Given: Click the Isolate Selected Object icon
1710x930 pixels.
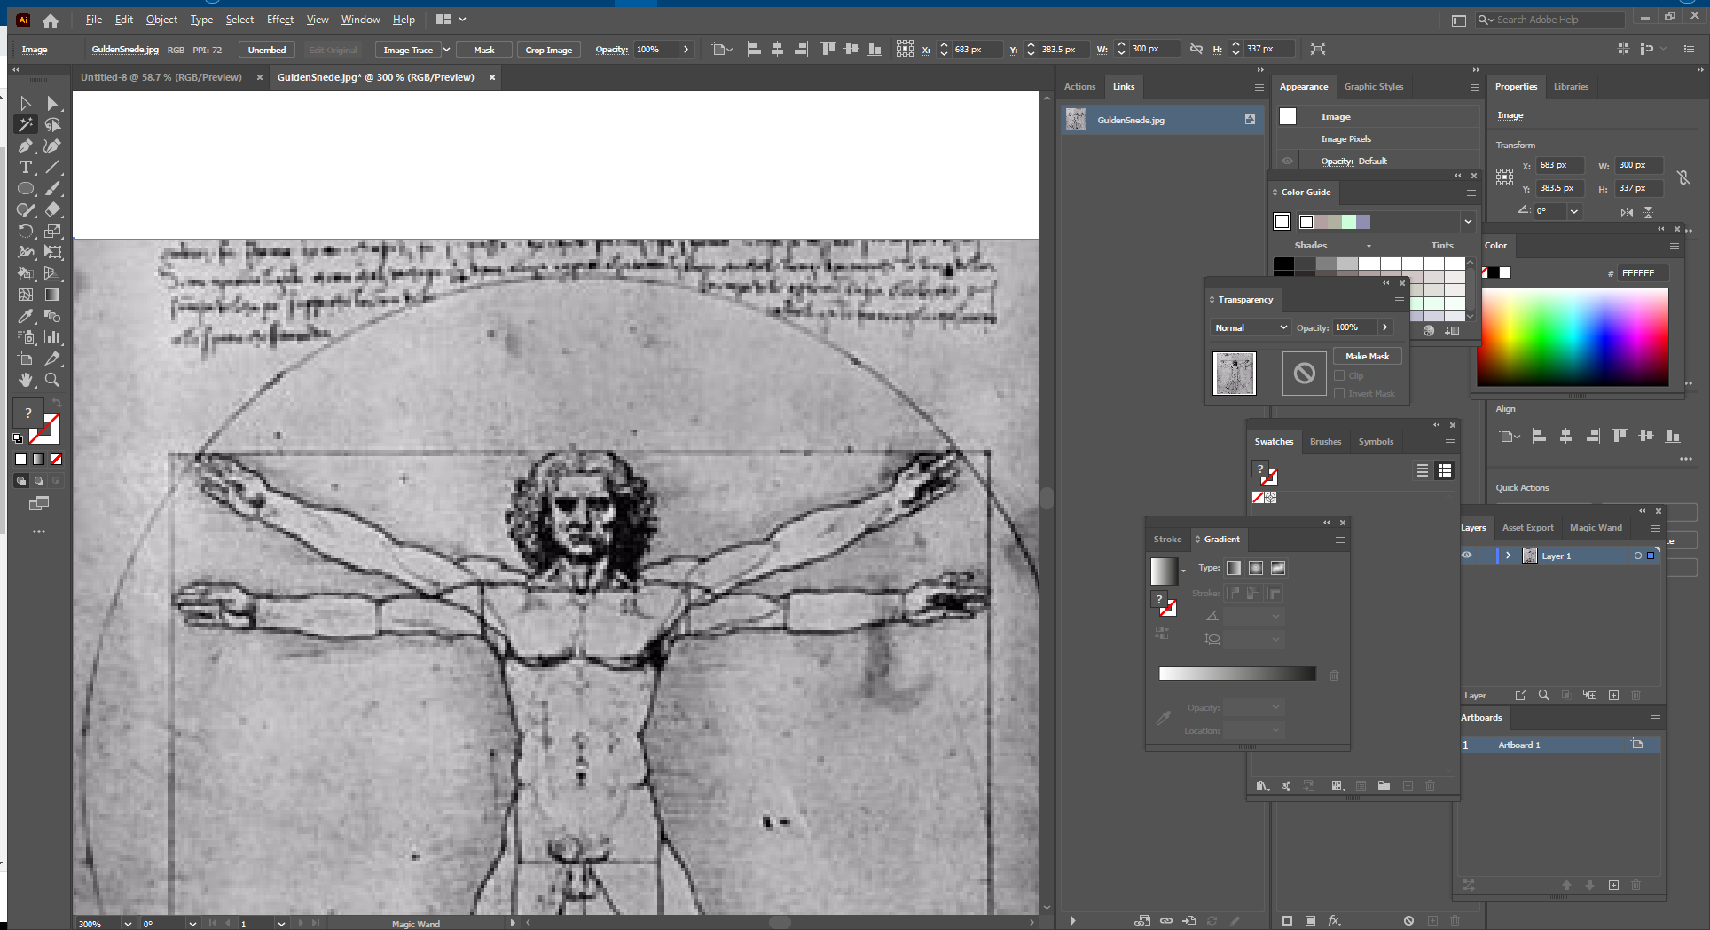Looking at the screenshot, I should coord(1318,49).
